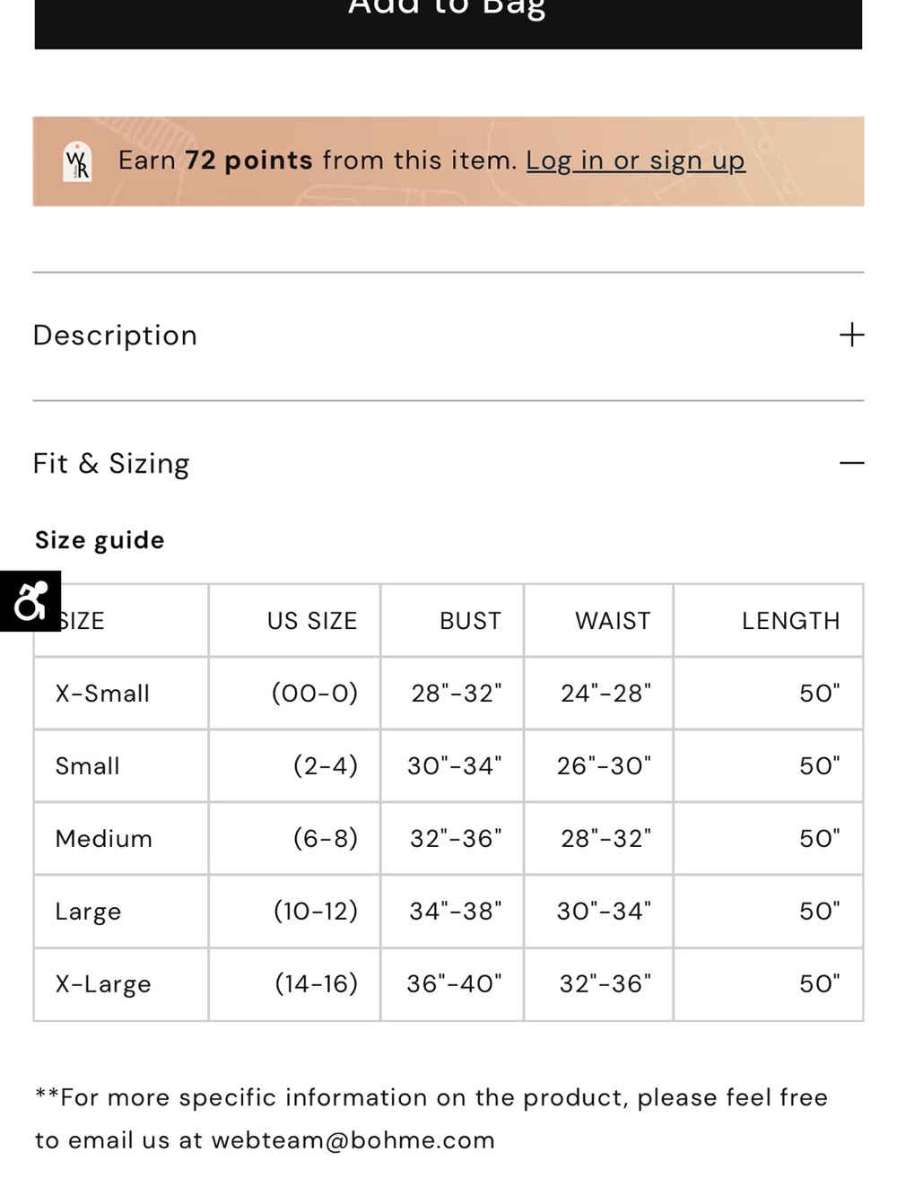Click the Large US size (10-12) cell
This screenshot has height=1196, width=897.
[x=294, y=912]
